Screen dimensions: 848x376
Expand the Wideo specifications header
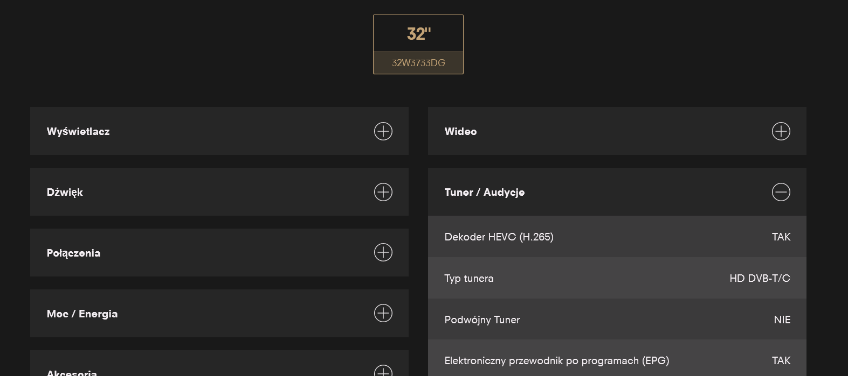tap(617, 131)
